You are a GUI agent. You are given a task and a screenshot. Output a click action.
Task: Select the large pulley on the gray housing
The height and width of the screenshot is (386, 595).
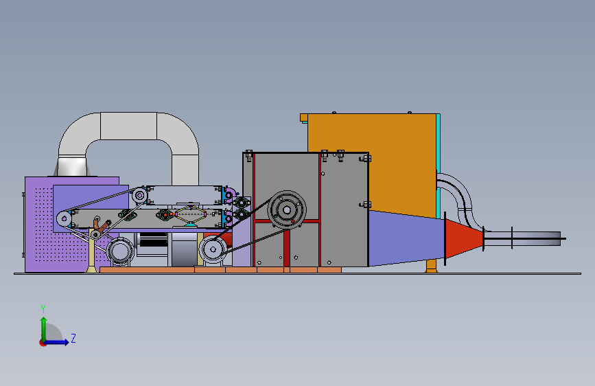click(287, 209)
